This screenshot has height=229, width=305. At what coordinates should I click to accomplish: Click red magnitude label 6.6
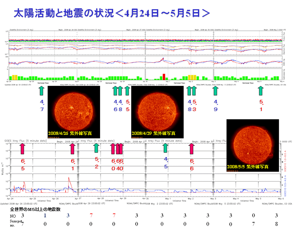192,165
